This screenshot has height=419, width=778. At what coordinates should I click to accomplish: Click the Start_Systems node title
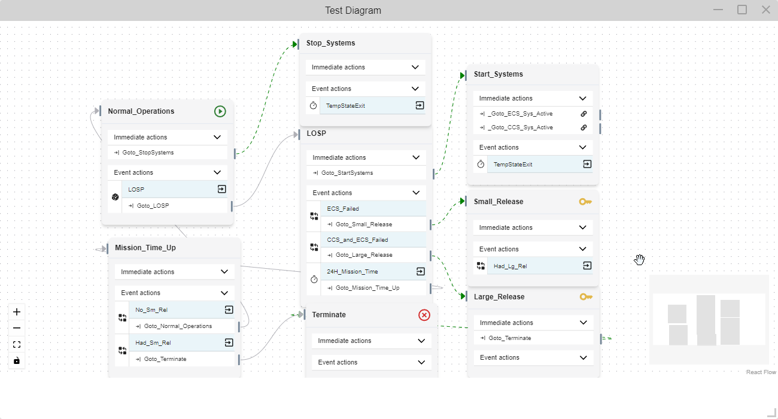[x=499, y=74]
